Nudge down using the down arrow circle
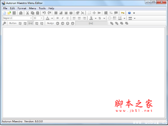The image size is (168, 126). tap(73, 23)
